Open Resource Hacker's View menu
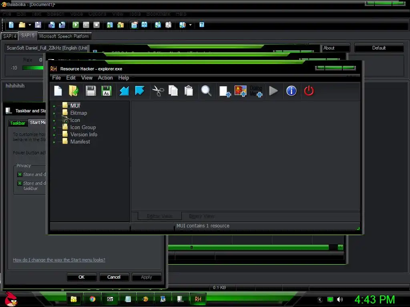The height and width of the screenshot is (307, 410). pyautogui.click(x=87, y=78)
